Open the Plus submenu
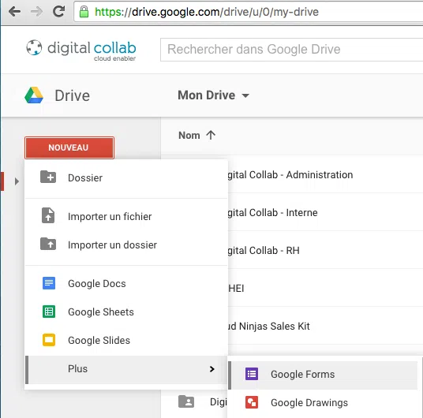 pyautogui.click(x=126, y=370)
